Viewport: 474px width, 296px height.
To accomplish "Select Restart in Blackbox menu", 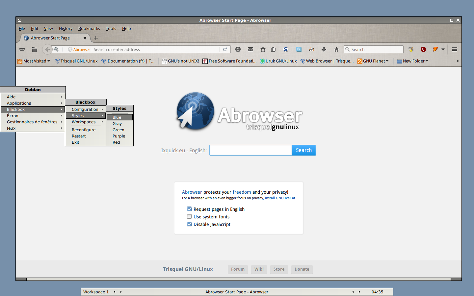I will point(86,136).
